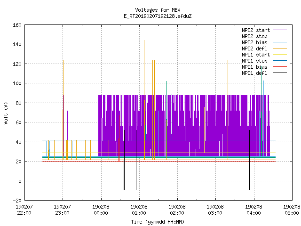Screen dimensions: 301x226
Task: Select the NPD2 bias legend label
Action: point(254,42)
